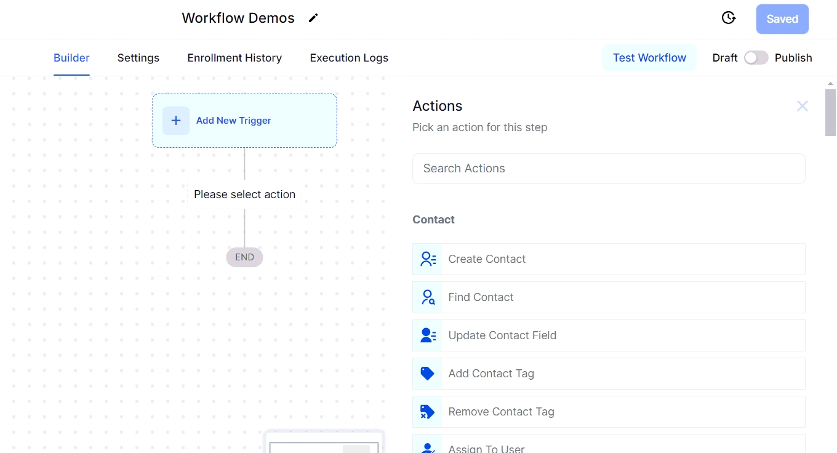Click the Remove Contact Tag icon

(x=428, y=412)
